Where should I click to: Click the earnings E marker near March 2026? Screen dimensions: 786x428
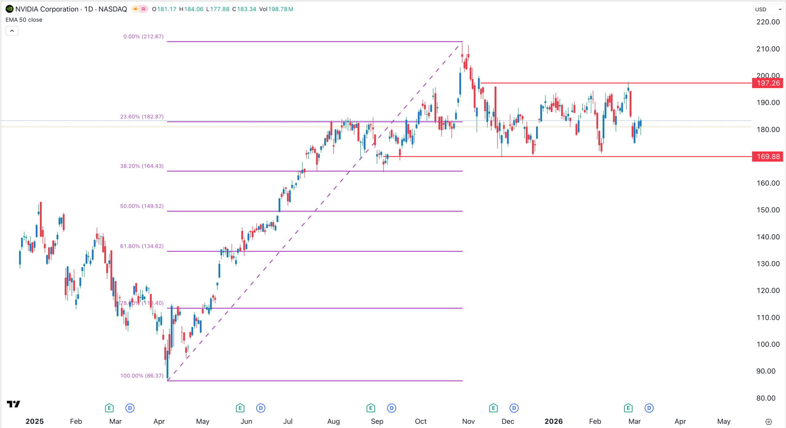pos(628,408)
